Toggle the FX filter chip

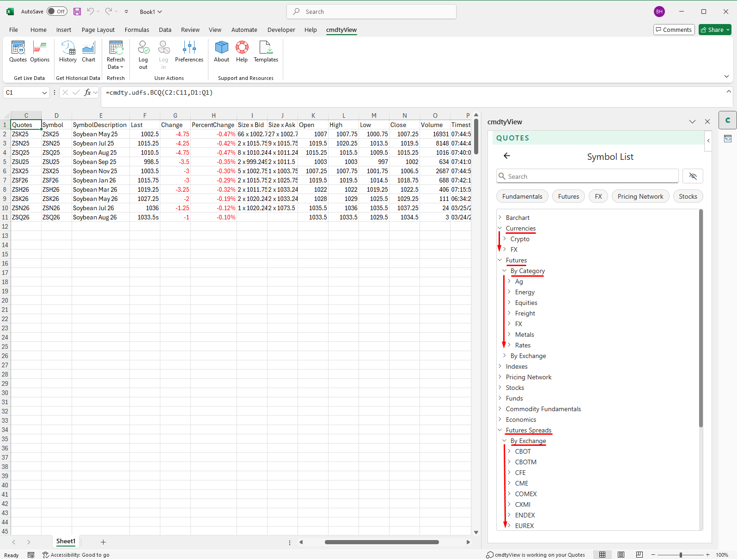pyautogui.click(x=598, y=196)
